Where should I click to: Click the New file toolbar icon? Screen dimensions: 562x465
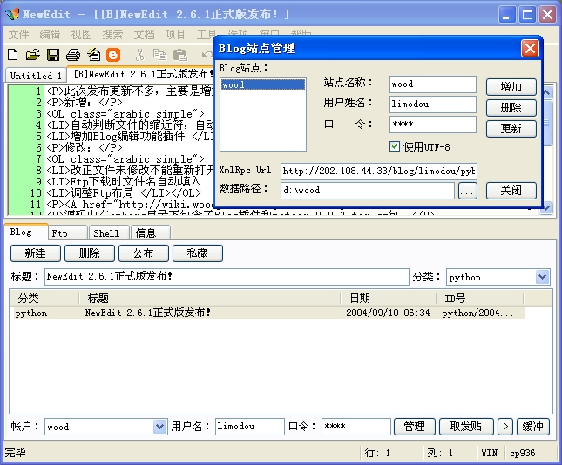(13, 55)
